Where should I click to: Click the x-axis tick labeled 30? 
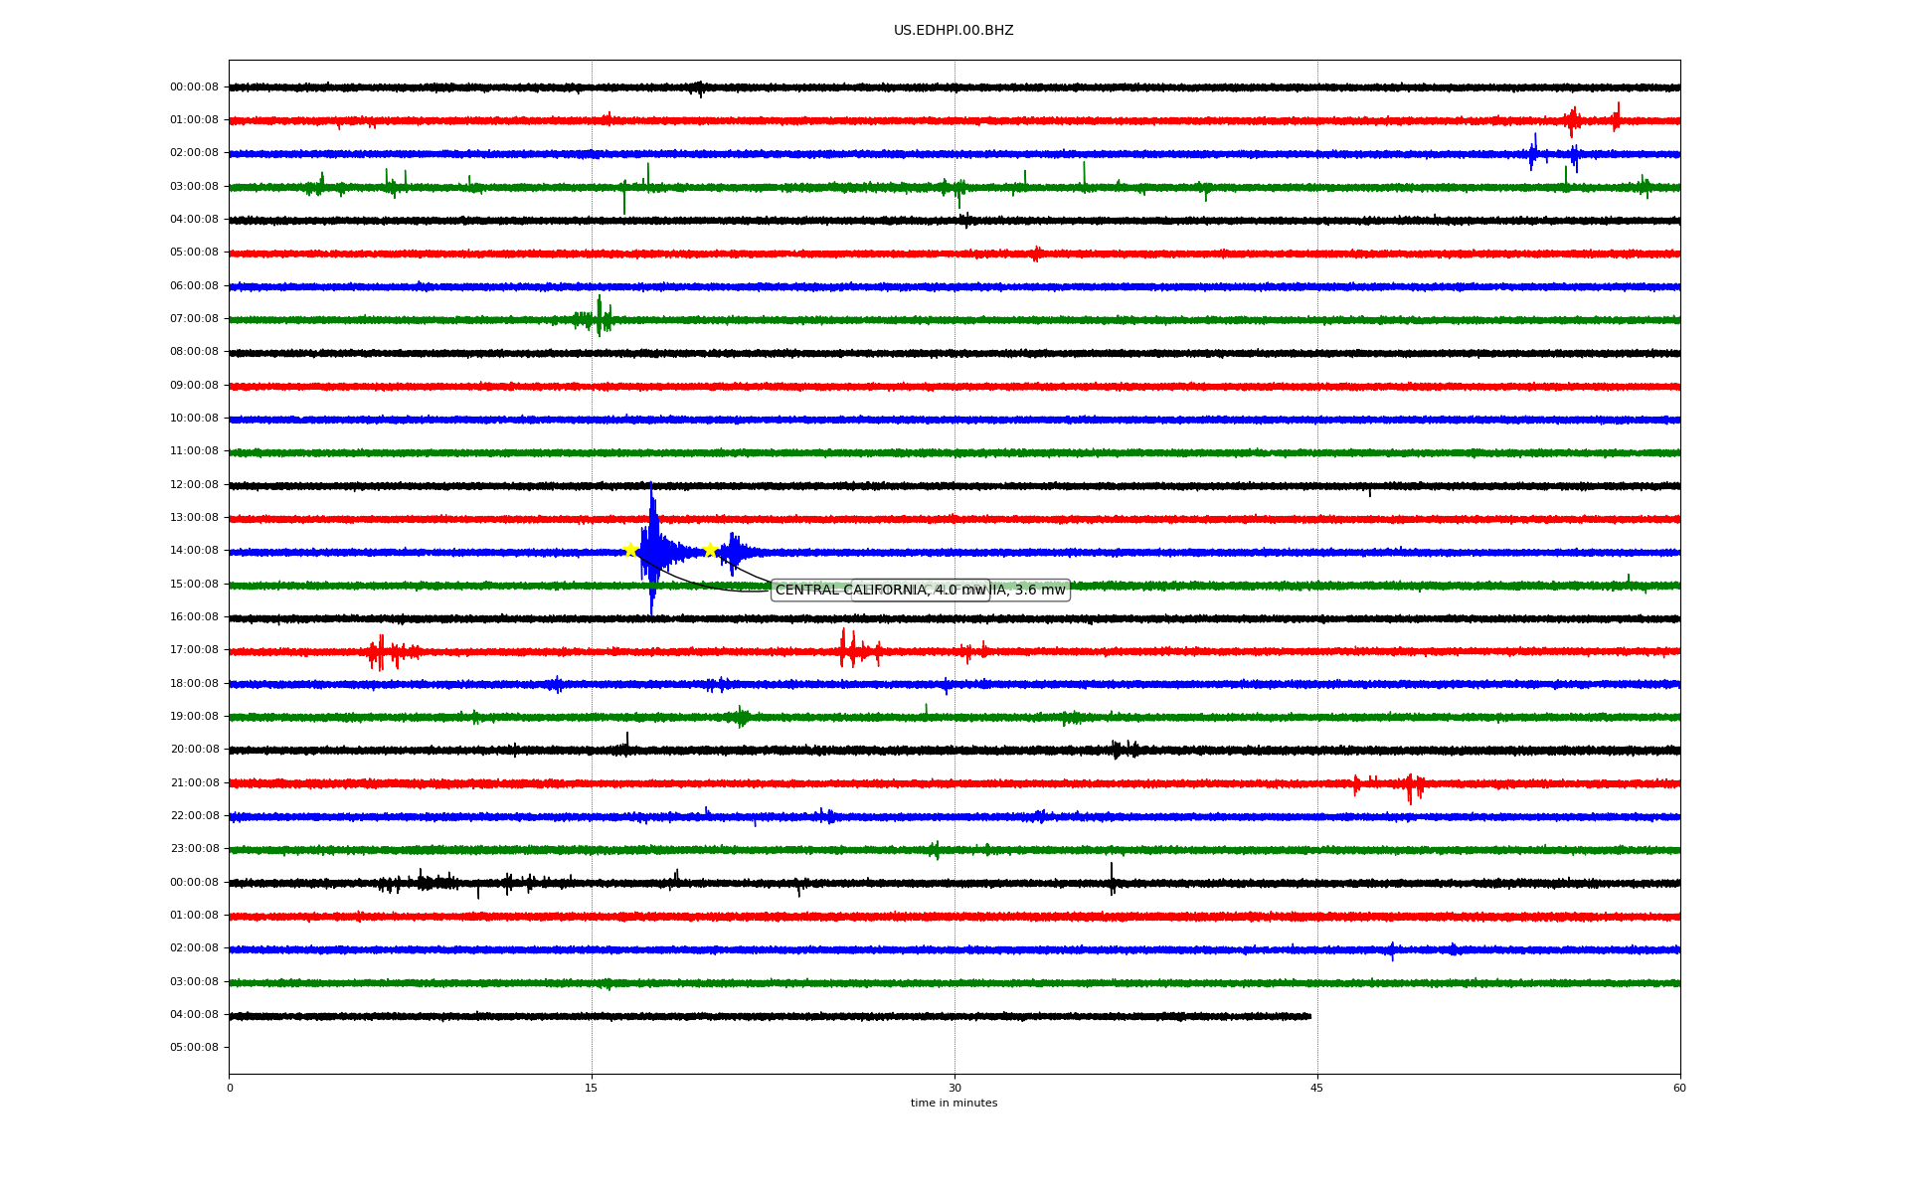click(954, 1088)
